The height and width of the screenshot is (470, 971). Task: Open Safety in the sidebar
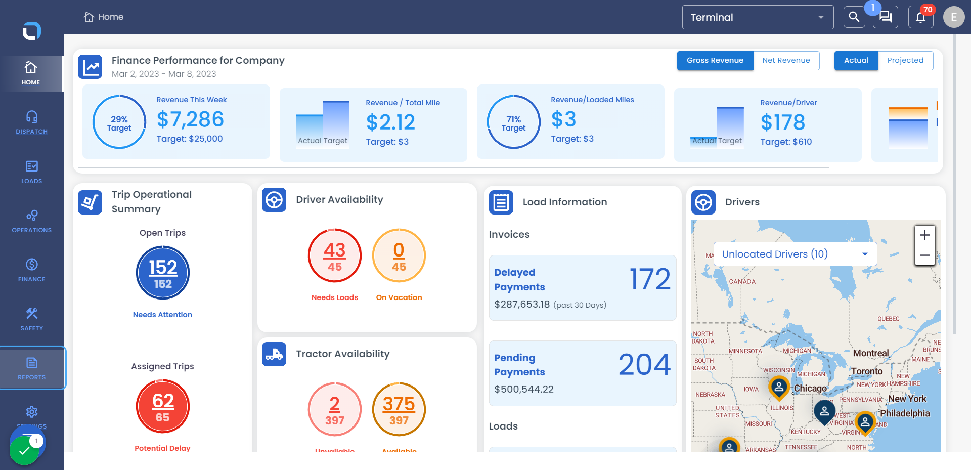tap(31, 319)
